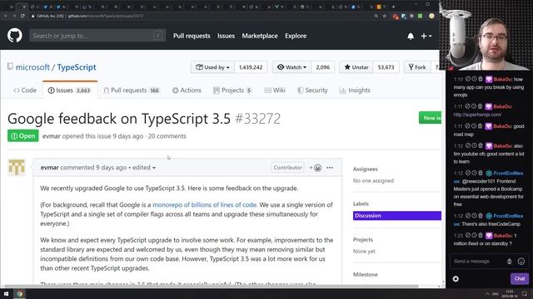Click BakaOu username in 1:10 chat message
The height and width of the screenshot is (299, 533).
tap(502, 79)
